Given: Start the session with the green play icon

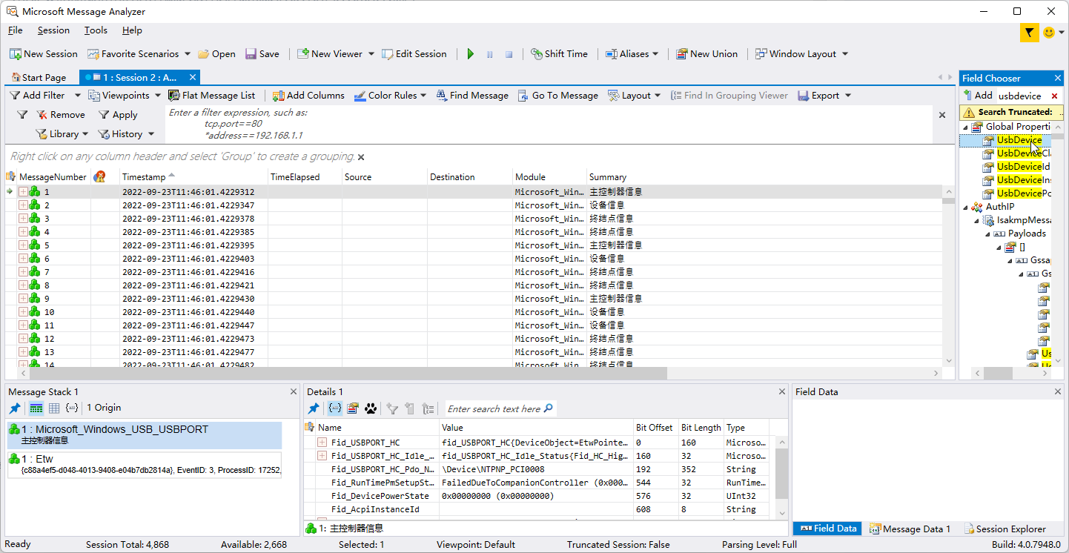Looking at the screenshot, I should coord(470,54).
